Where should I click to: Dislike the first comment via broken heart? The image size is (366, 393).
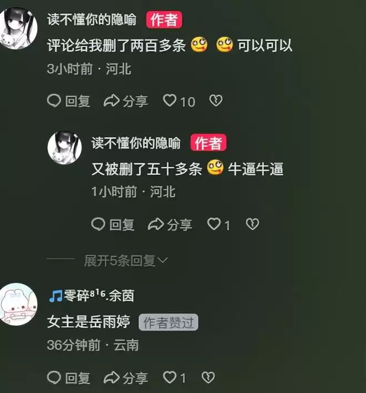coord(216,100)
